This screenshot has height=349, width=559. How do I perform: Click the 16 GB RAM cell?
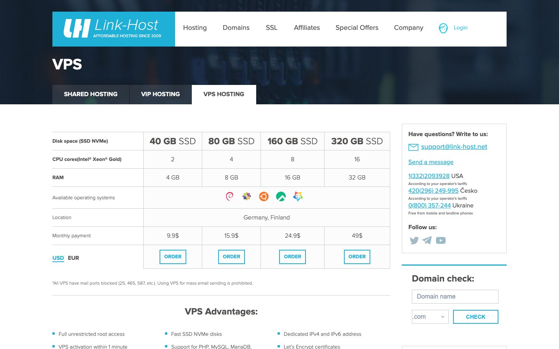click(x=292, y=178)
